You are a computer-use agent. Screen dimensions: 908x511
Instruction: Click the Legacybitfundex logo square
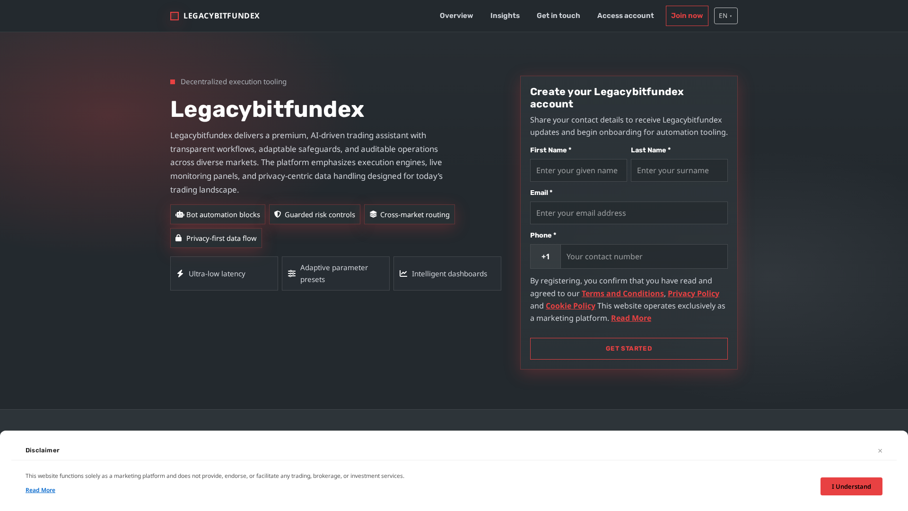pyautogui.click(x=175, y=16)
